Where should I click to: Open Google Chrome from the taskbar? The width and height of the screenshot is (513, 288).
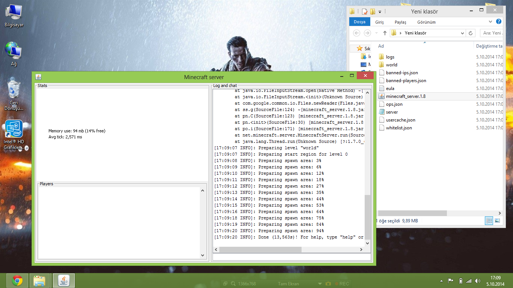[17, 280]
